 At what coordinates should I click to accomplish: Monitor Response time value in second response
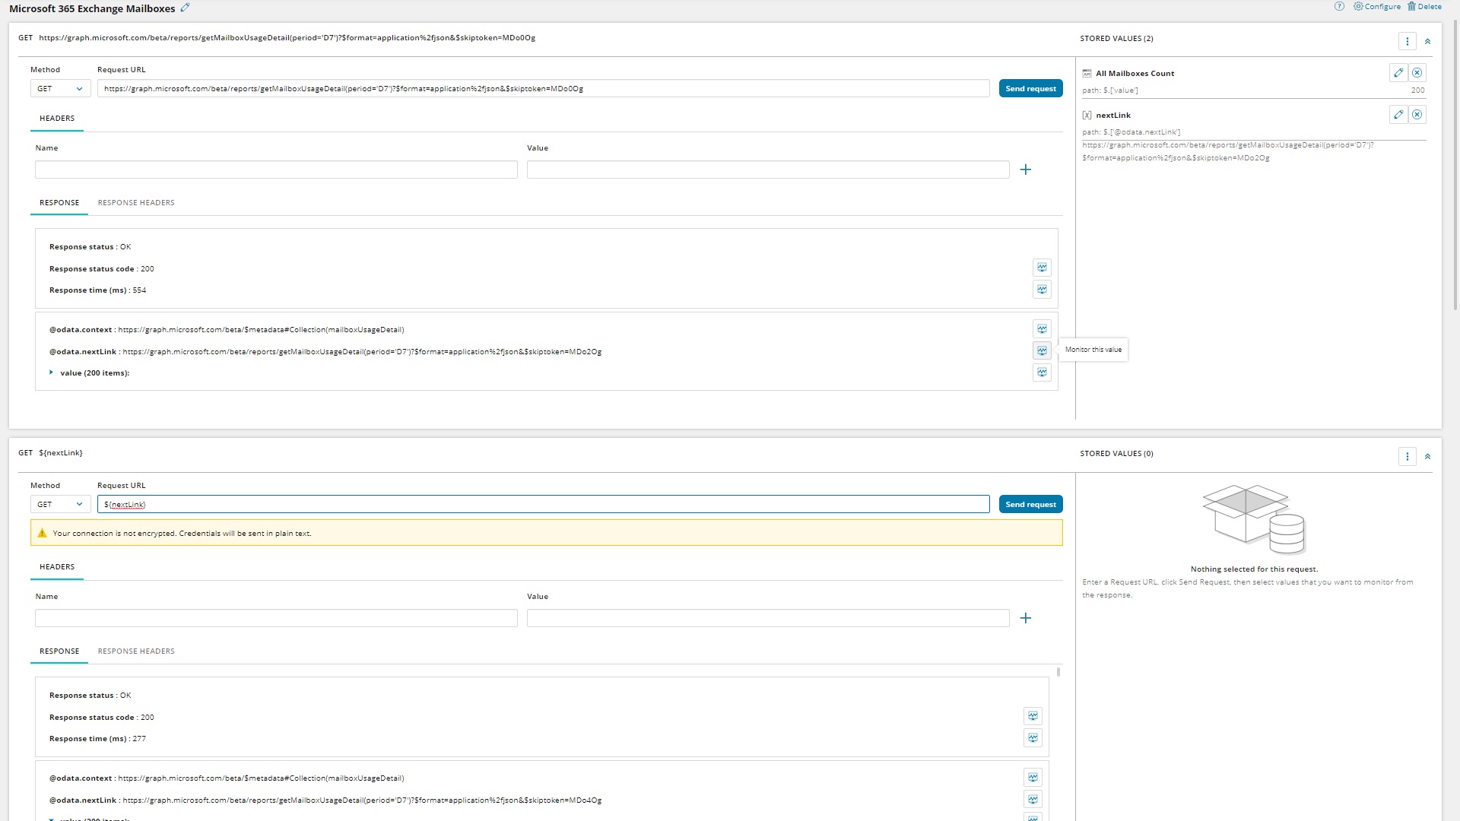tap(1033, 738)
